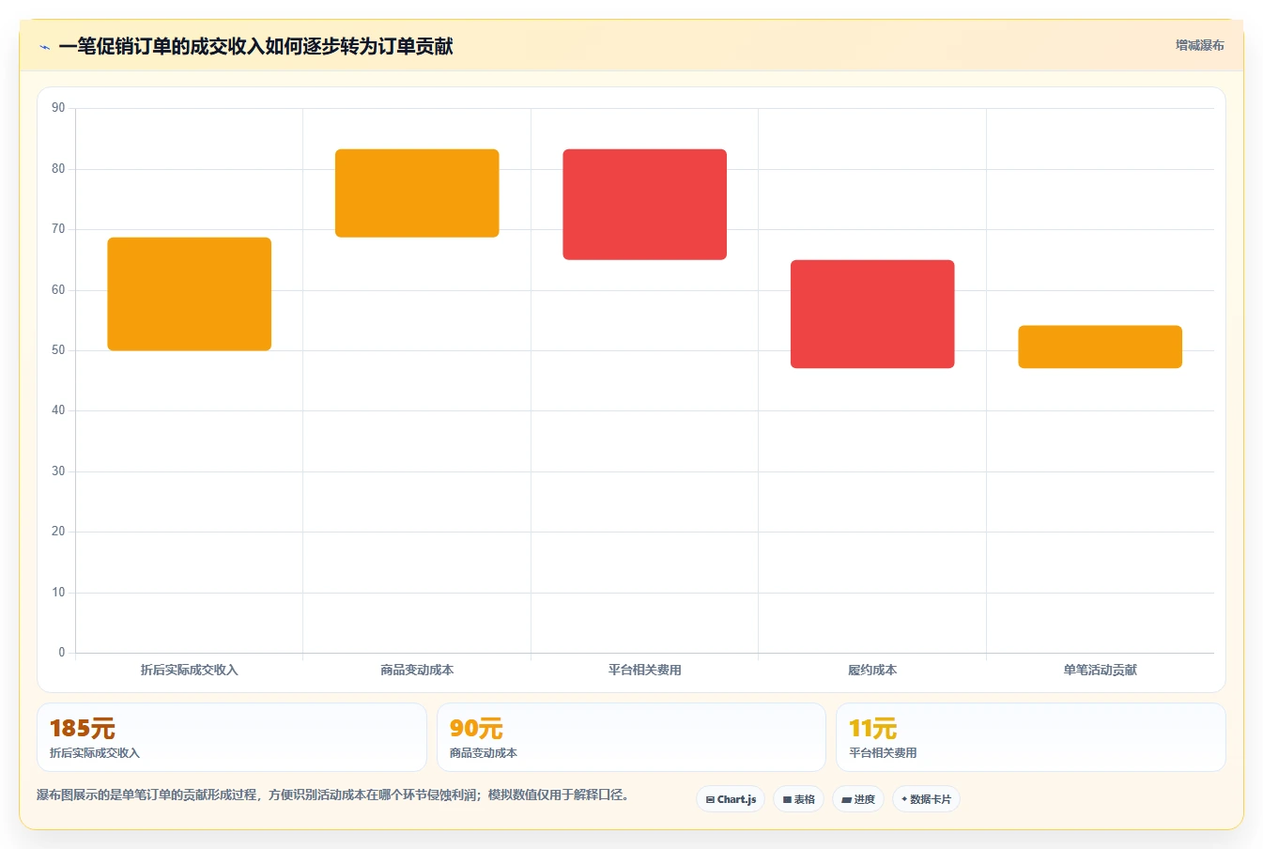The image size is (1263, 849).
Task: Click the 平台相关费用 x-axis label
Action: [645, 670]
